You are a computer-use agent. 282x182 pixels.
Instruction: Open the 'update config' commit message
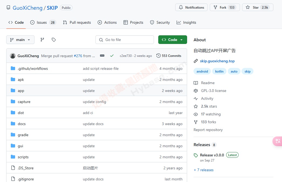pyautogui.click(x=94, y=102)
